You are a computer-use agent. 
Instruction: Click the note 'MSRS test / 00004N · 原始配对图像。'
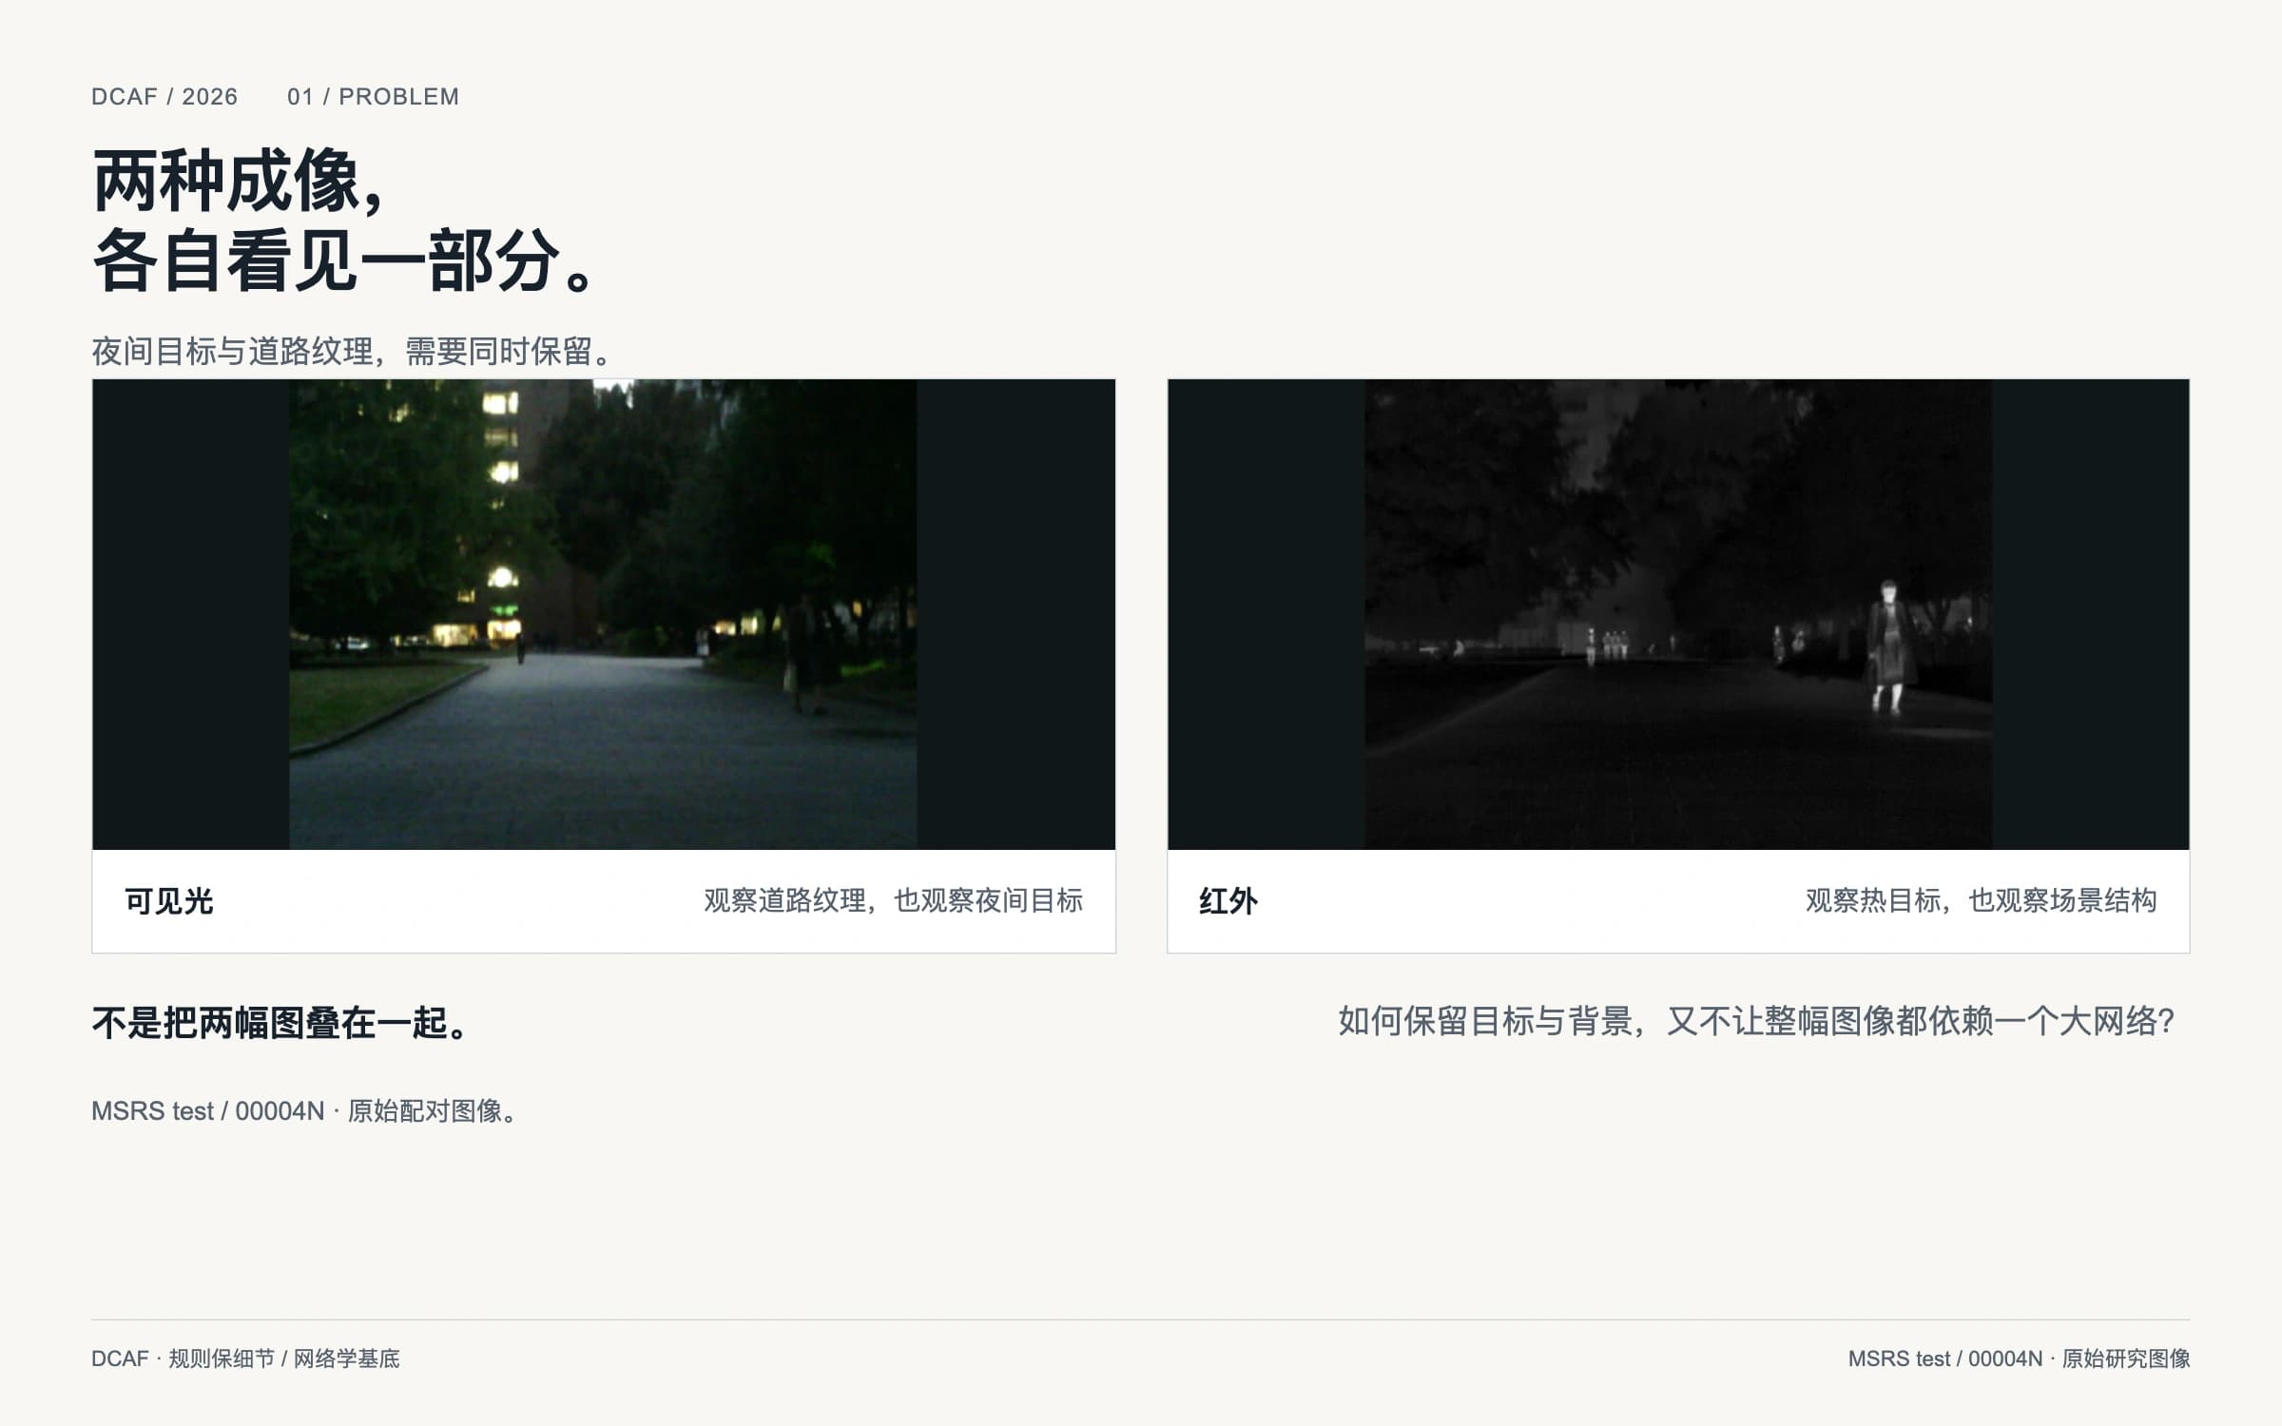[305, 1111]
